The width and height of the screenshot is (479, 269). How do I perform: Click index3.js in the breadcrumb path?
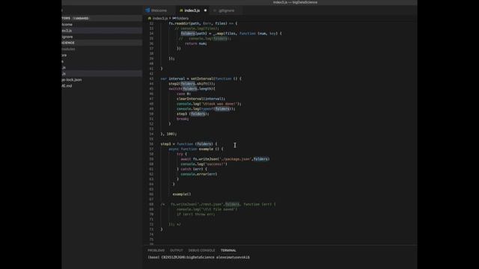tap(160, 18)
